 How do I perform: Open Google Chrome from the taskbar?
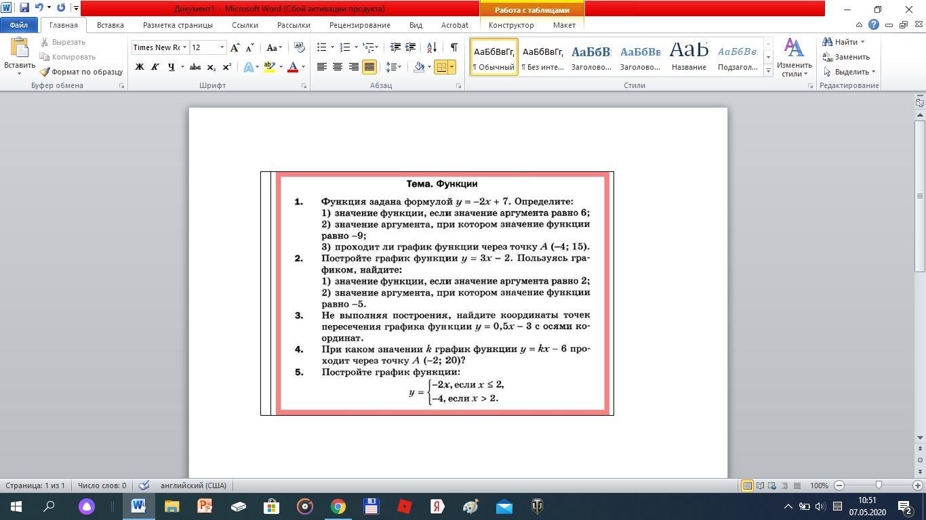(338, 506)
